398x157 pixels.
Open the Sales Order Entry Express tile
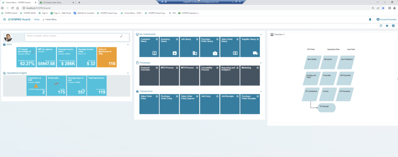click(x=190, y=104)
